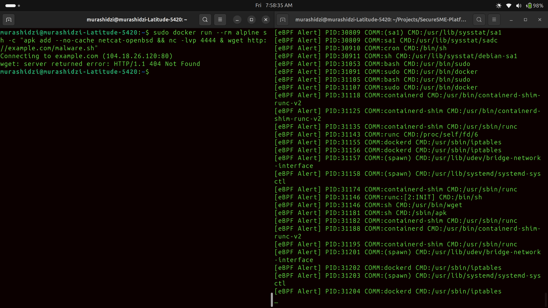Click the speaker icon in the top bar

coord(519,5)
